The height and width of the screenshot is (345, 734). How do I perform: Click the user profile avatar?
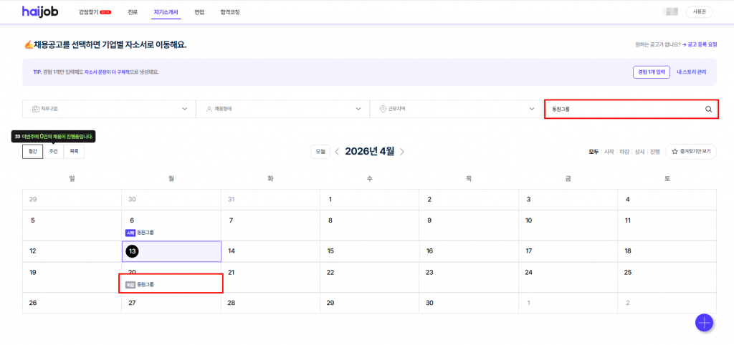pyautogui.click(x=671, y=12)
